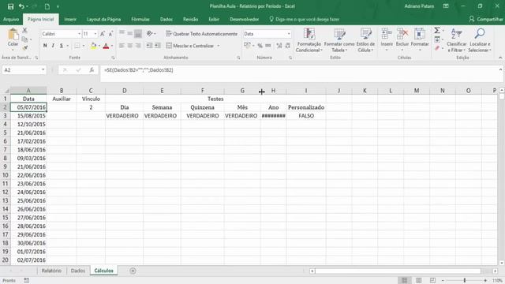Expand the formula bar
The width and height of the screenshot is (505, 284).
(x=500, y=69)
